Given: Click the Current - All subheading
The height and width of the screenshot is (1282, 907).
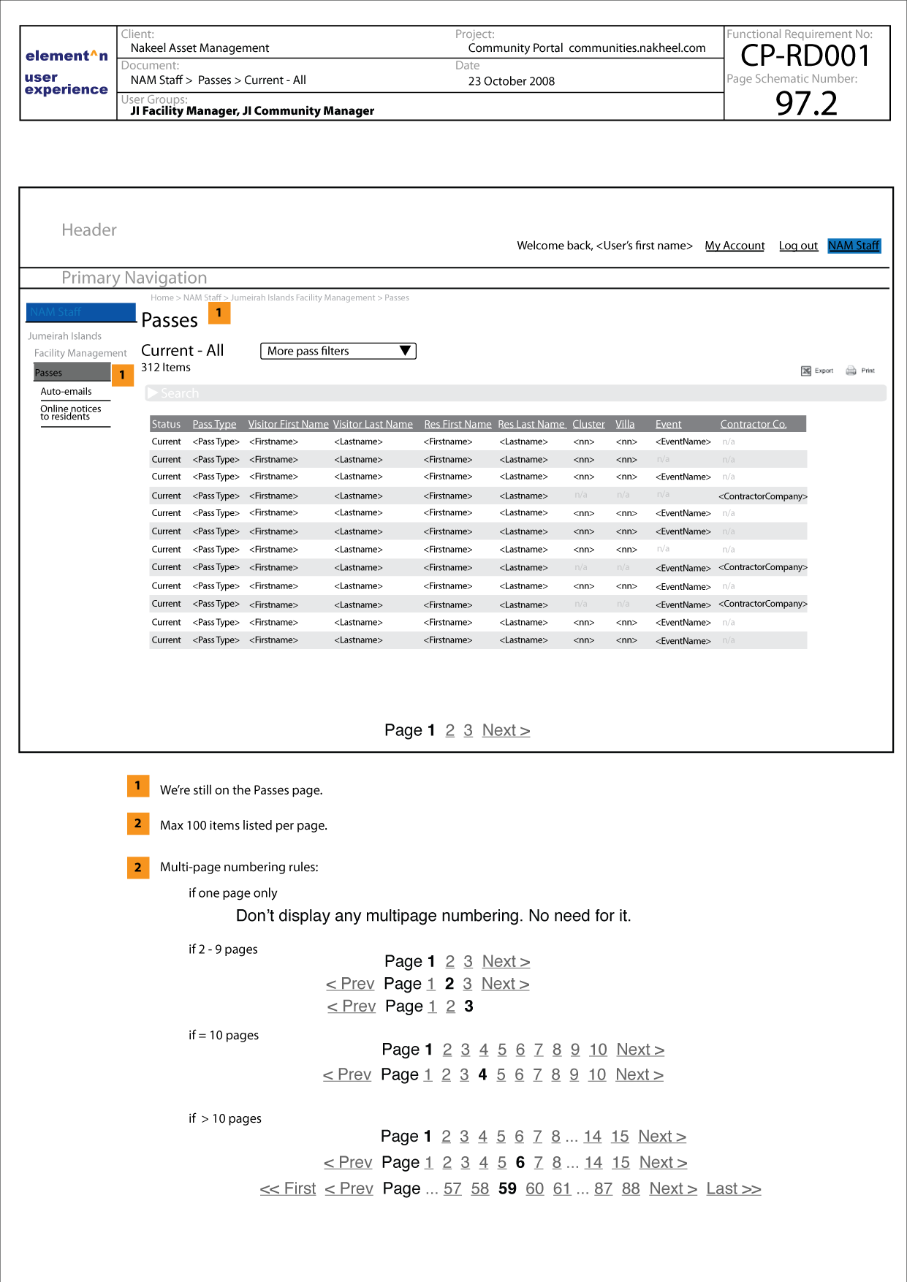Looking at the screenshot, I should 183,350.
